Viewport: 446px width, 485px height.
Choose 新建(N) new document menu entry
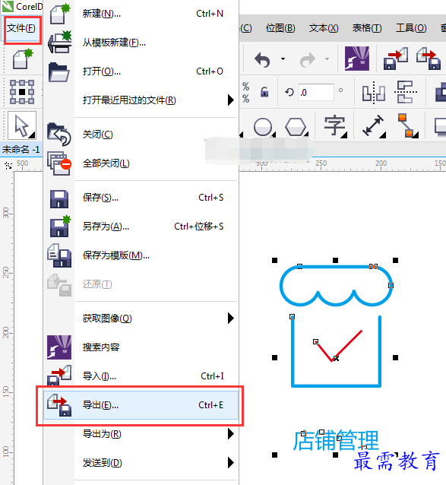pyautogui.click(x=141, y=14)
